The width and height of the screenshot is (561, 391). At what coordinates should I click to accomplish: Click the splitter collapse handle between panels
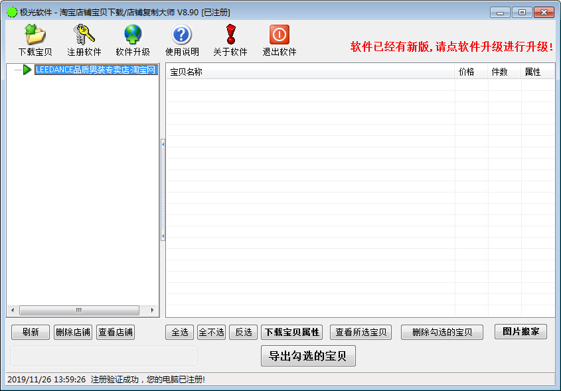tap(163, 190)
